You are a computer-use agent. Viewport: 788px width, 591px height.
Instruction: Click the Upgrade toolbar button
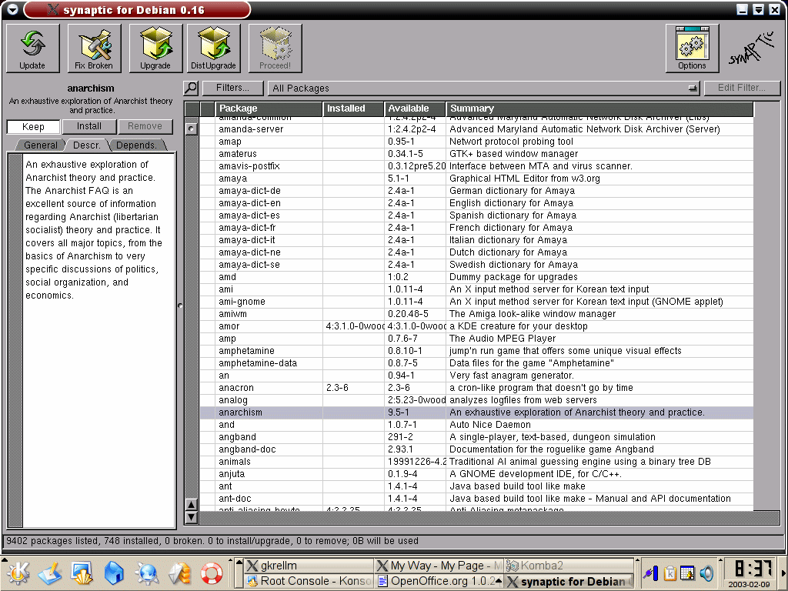pyautogui.click(x=155, y=48)
